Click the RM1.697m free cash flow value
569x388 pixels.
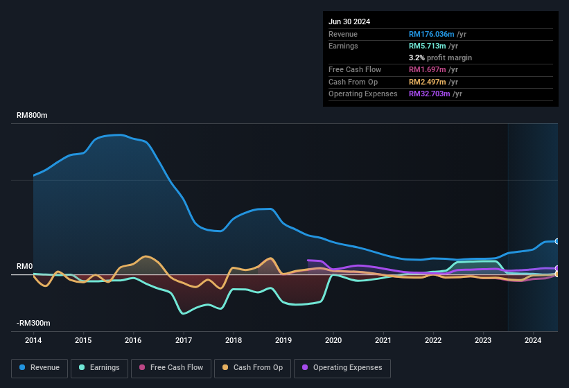pos(428,69)
